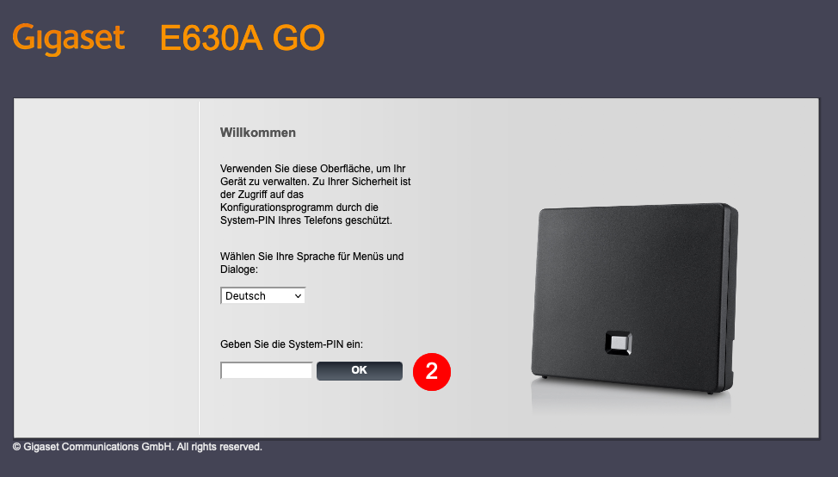Click the welcome description paragraph
Image resolution: width=838 pixels, height=477 pixels.
tap(315, 194)
